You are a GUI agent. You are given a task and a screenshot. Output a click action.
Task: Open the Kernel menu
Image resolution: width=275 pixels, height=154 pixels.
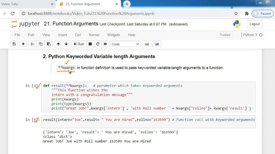[94, 35]
